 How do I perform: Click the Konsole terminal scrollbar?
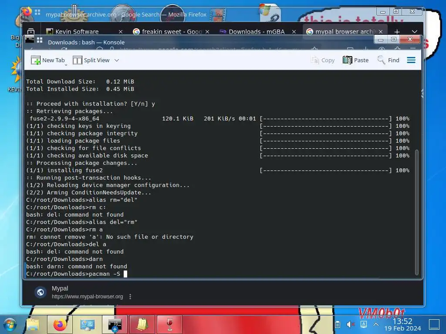[x=417, y=212]
